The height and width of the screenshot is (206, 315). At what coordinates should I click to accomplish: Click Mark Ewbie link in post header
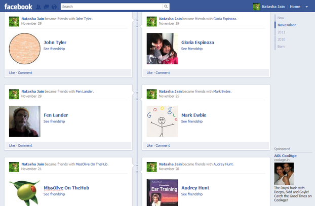tap(222, 91)
